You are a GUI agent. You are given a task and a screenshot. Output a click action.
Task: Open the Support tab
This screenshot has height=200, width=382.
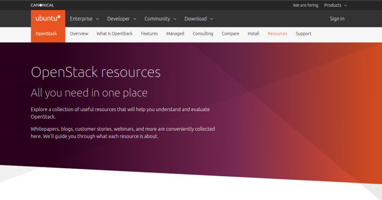coord(303,33)
